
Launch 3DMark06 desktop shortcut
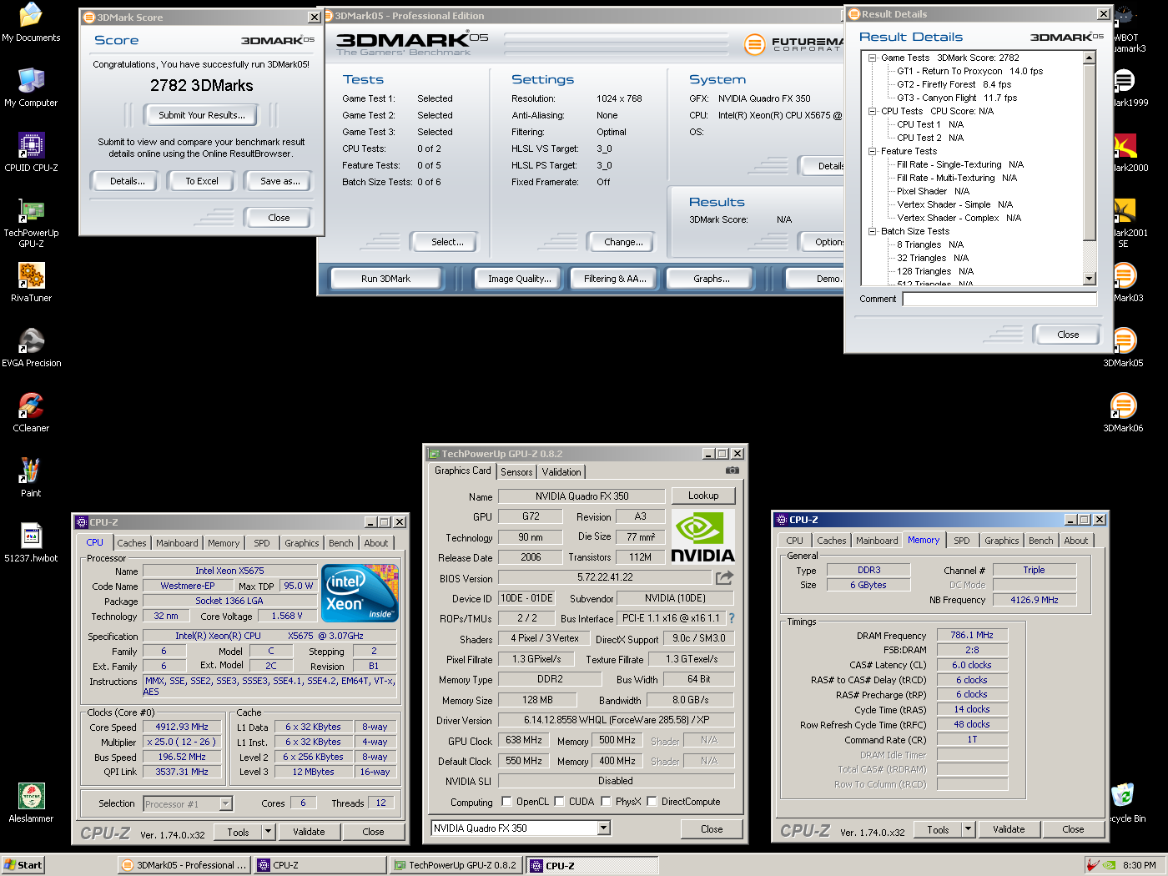(1123, 412)
